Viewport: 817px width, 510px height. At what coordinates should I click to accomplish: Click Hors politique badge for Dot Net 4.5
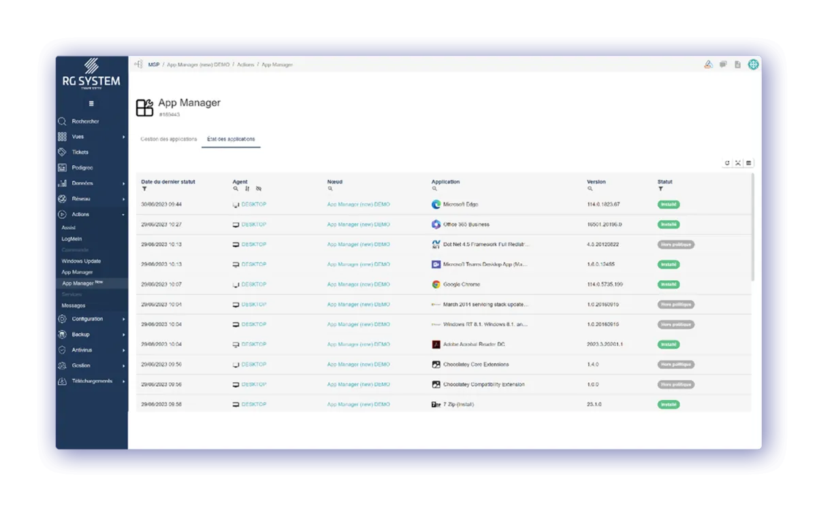675,244
